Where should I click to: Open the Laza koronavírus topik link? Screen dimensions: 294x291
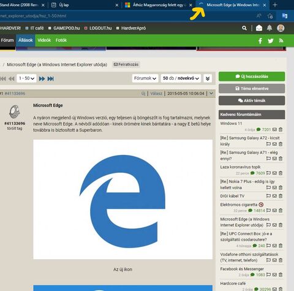click(240, 167)
